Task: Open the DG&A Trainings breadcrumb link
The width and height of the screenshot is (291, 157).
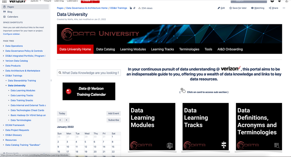Action: click(x=119, y=8)
